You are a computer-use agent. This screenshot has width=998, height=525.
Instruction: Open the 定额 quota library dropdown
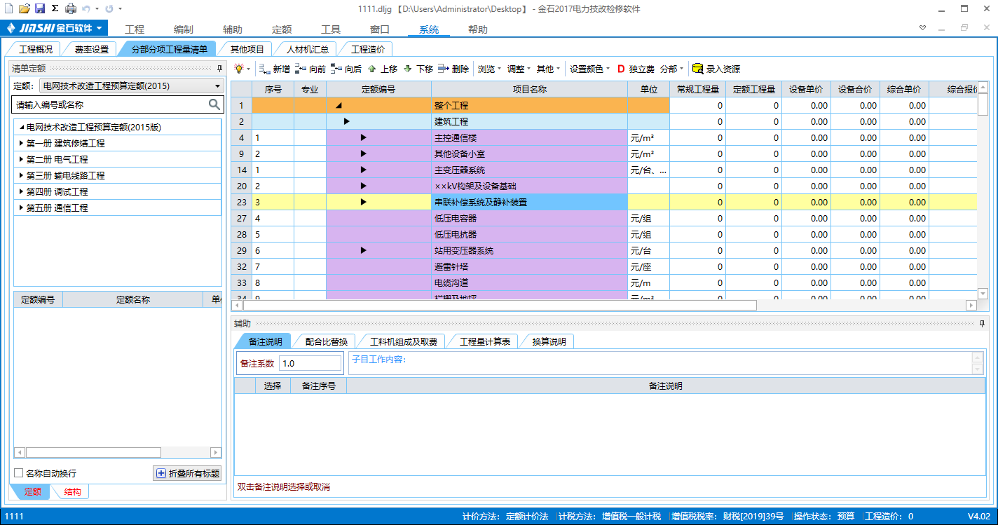click(217, 86)
